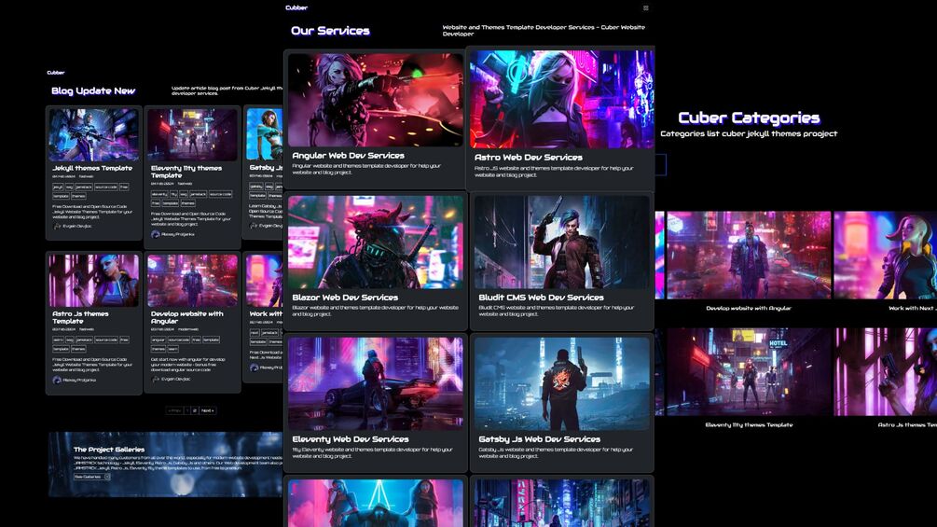Click the Develop website with Angular category label
The image size is (937, 527).
click(749, 309)
